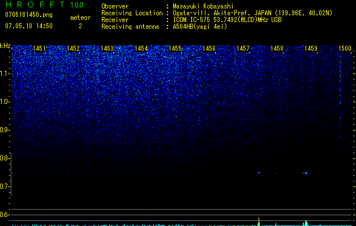This screenshot has height=226, width=356.
Task: Click the meteor echo spot near 1459
Action: point(306,173)
